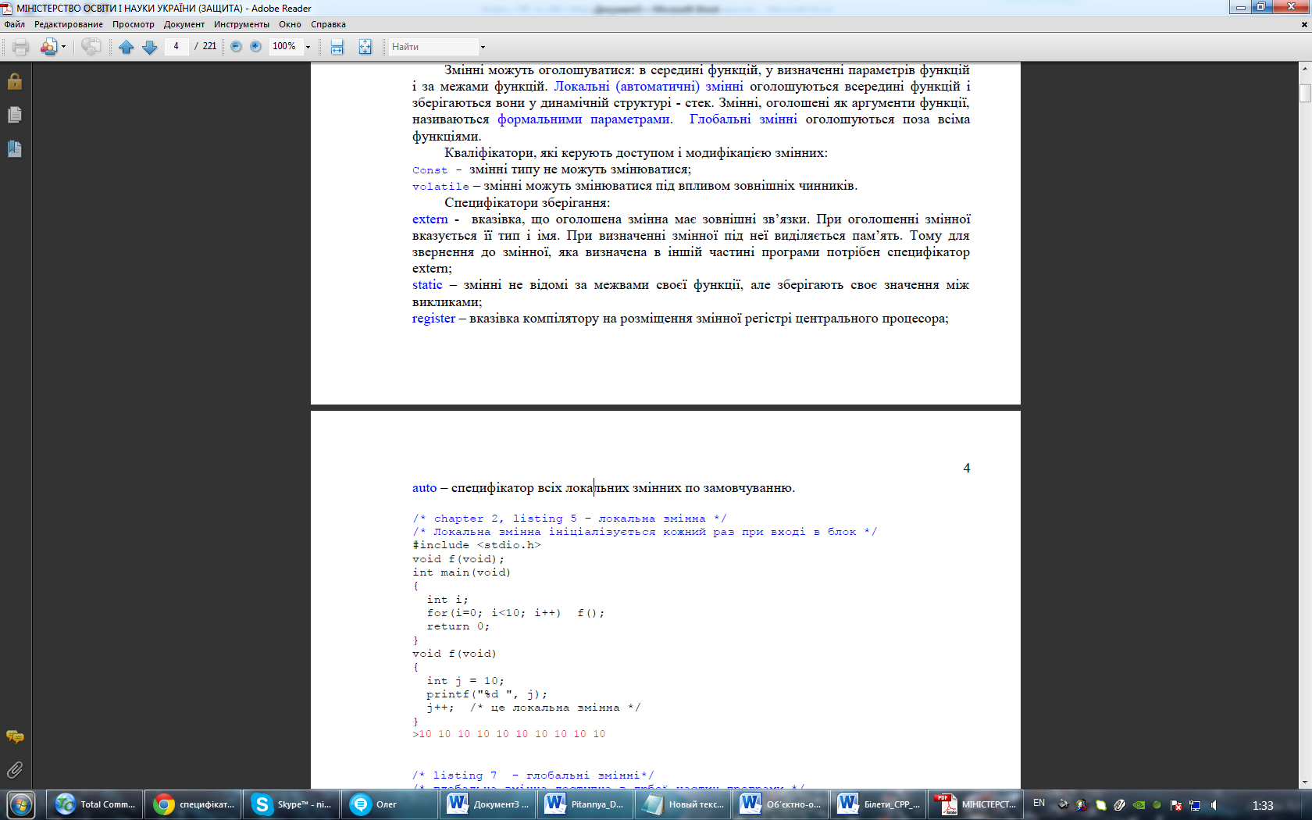This screenshot has width=1312, height=820.
Task: Click the page number field showing 4
Action: click(176, 46)
